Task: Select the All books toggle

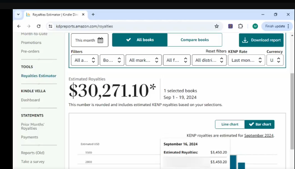Action: click(x=140, y=40)
